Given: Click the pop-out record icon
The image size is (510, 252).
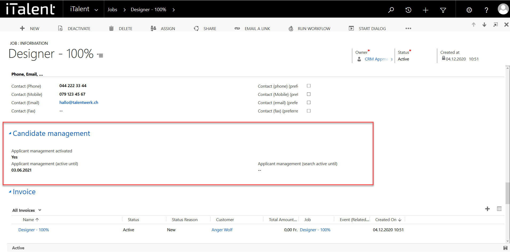Looking at the screenshot, I should tap(495, 25).
